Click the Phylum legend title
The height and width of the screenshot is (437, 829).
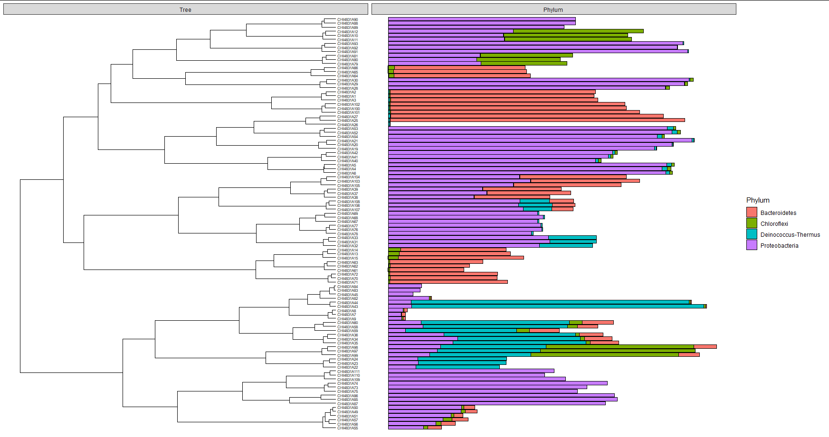point(759,200)
